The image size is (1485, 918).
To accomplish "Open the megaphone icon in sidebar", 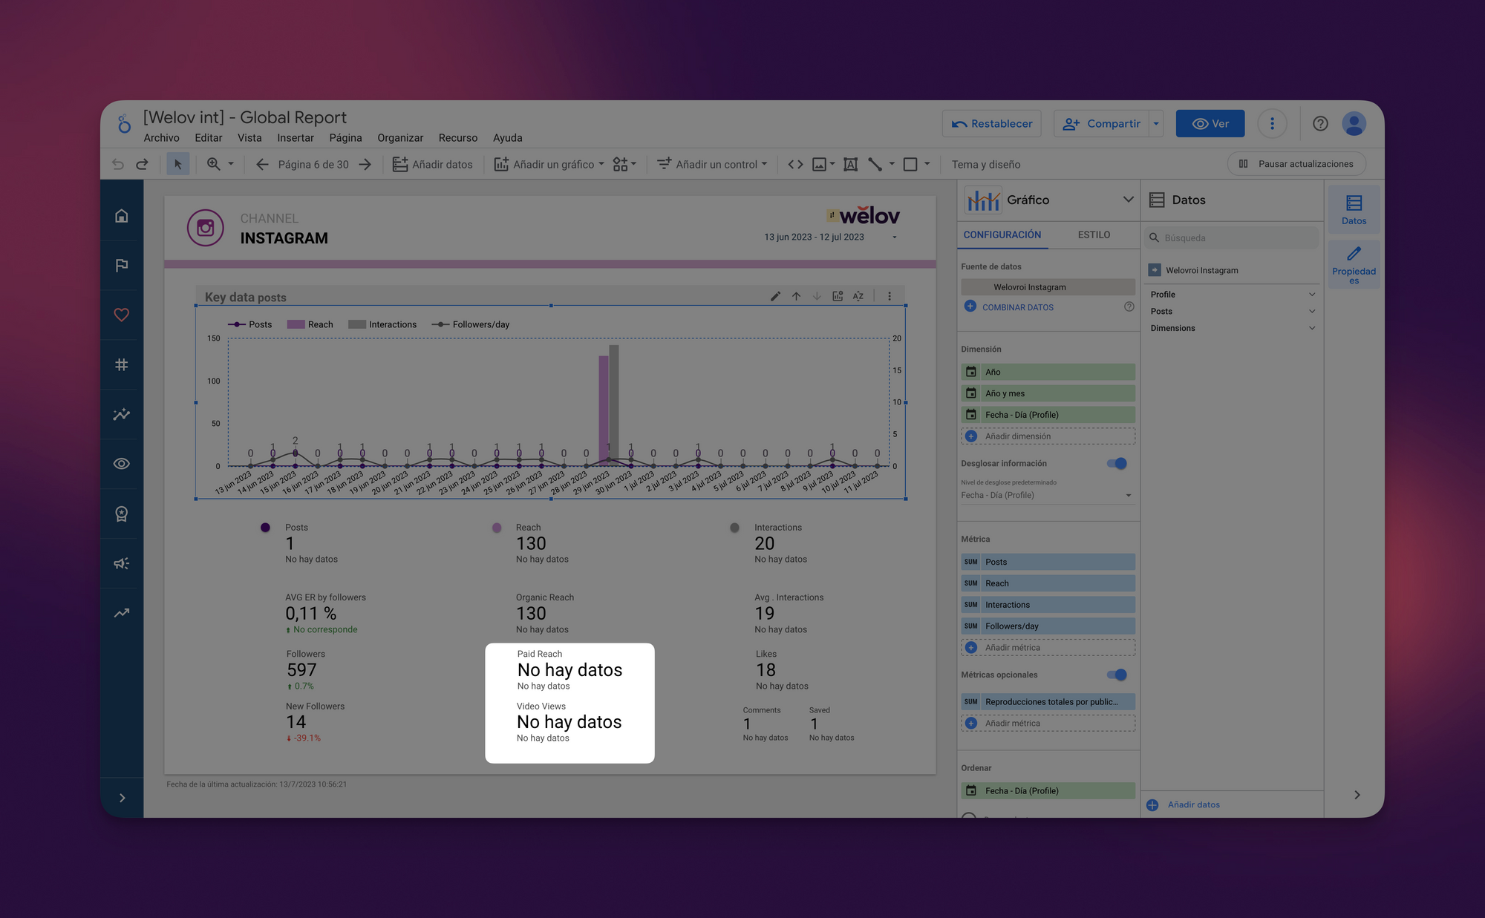I will 122,563.
